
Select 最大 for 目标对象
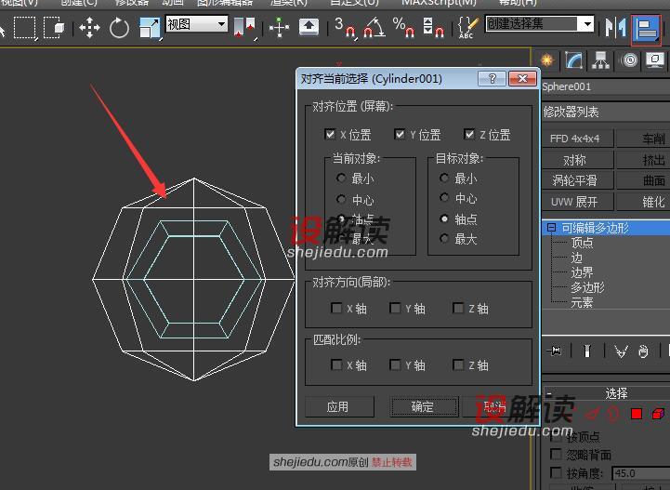(x=444, y=239)
